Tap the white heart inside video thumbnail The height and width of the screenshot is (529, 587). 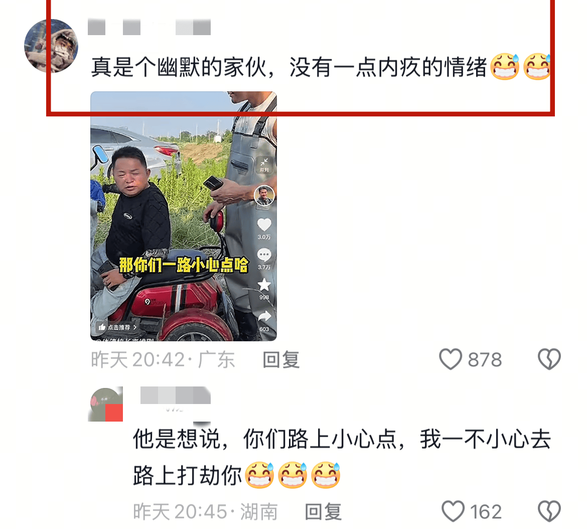[x=264, y=225]
